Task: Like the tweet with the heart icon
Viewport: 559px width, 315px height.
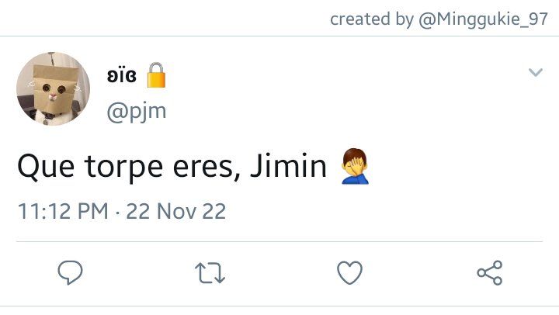Action: pos(349,272)
